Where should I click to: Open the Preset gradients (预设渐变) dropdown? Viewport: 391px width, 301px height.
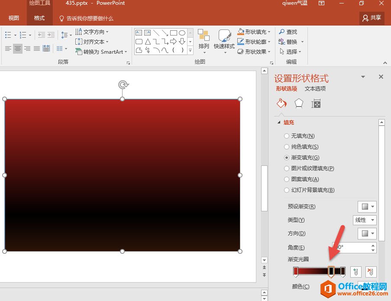coord(367,207)
